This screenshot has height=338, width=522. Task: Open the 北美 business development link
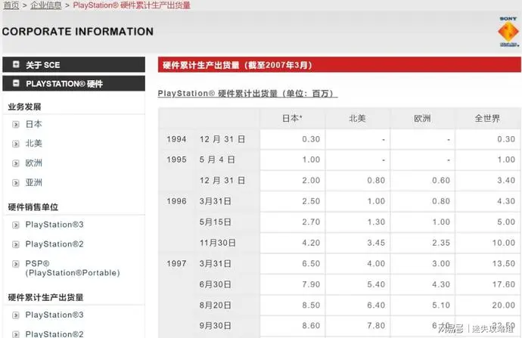click(x=33, y=144)
